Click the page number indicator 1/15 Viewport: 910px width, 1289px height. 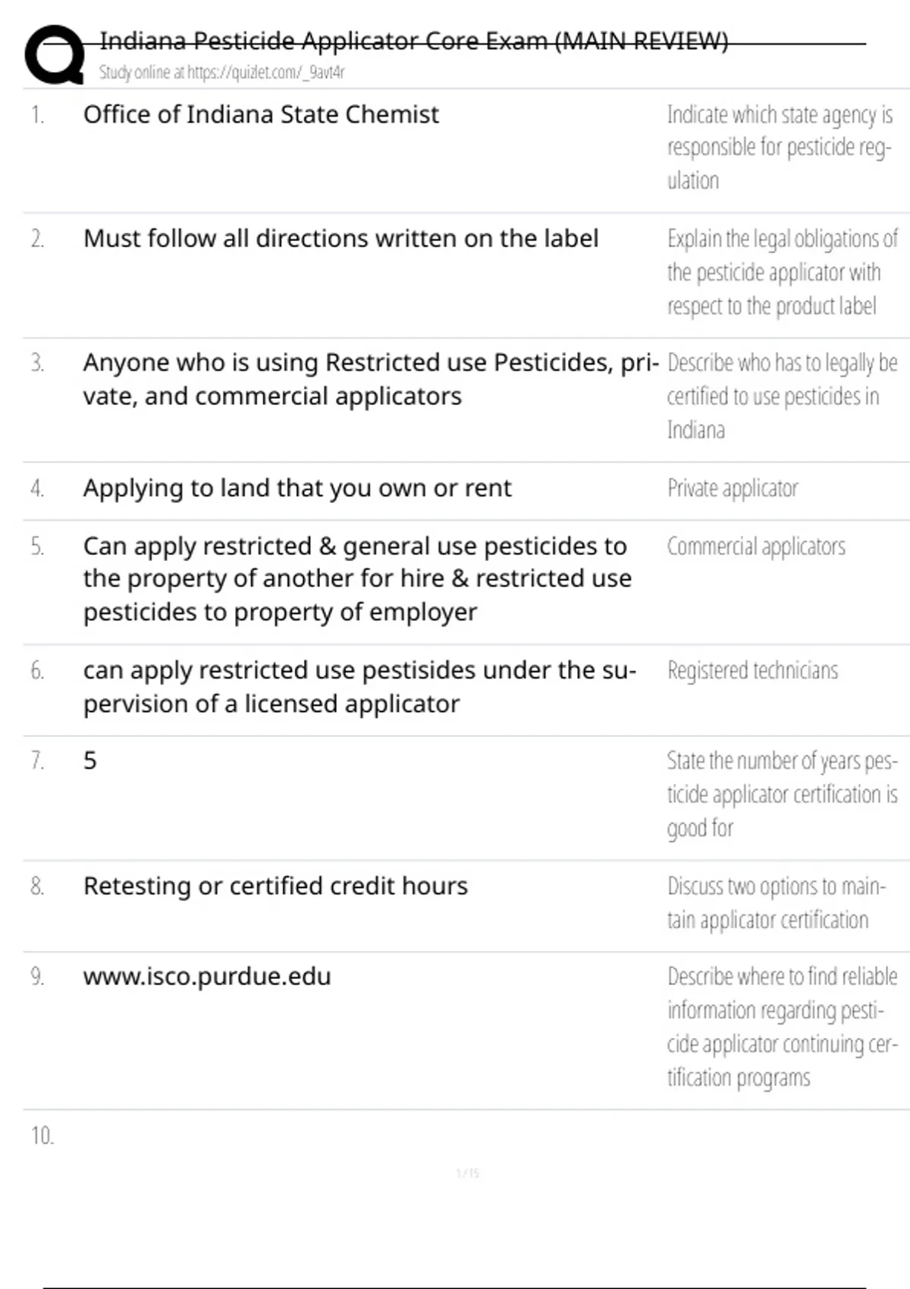click(x=467, y=1174)
